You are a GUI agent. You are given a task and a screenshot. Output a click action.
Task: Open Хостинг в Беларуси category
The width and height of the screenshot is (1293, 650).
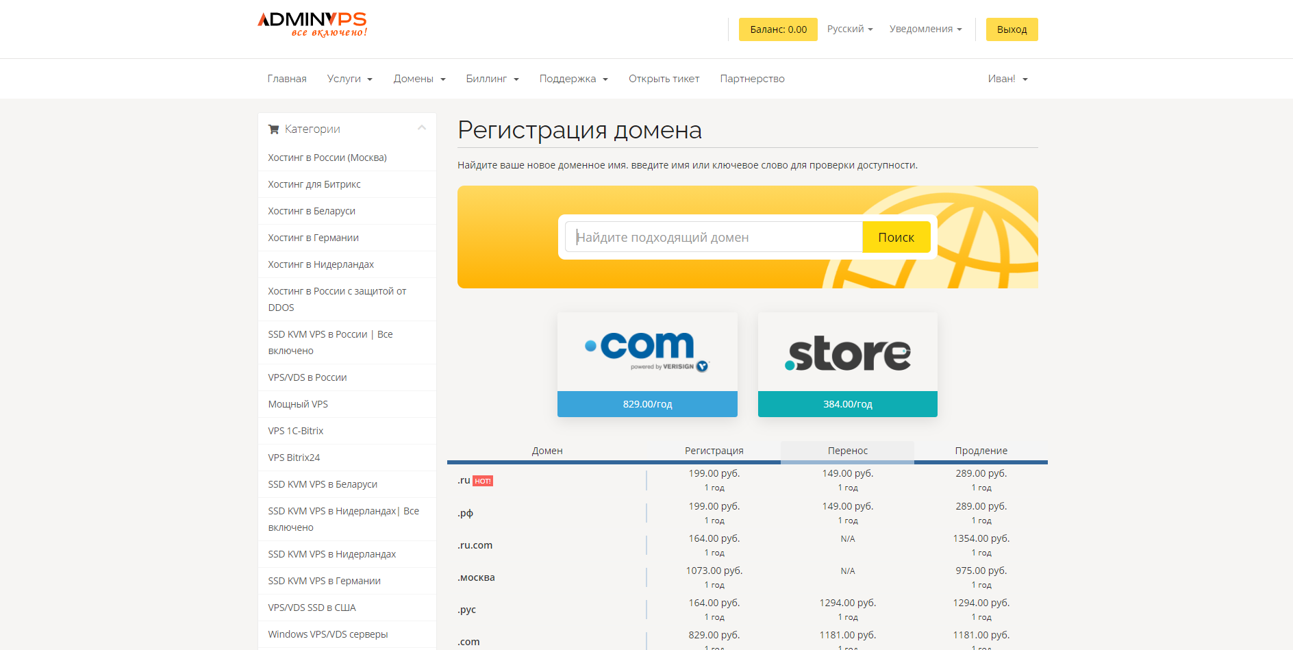tap(347, 211)
